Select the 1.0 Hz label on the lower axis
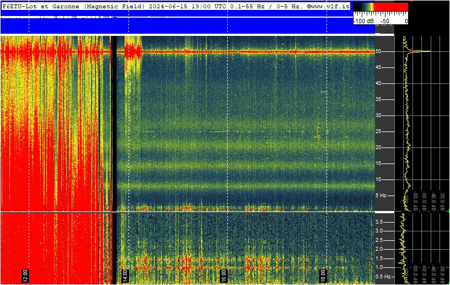 click(379, 267)
